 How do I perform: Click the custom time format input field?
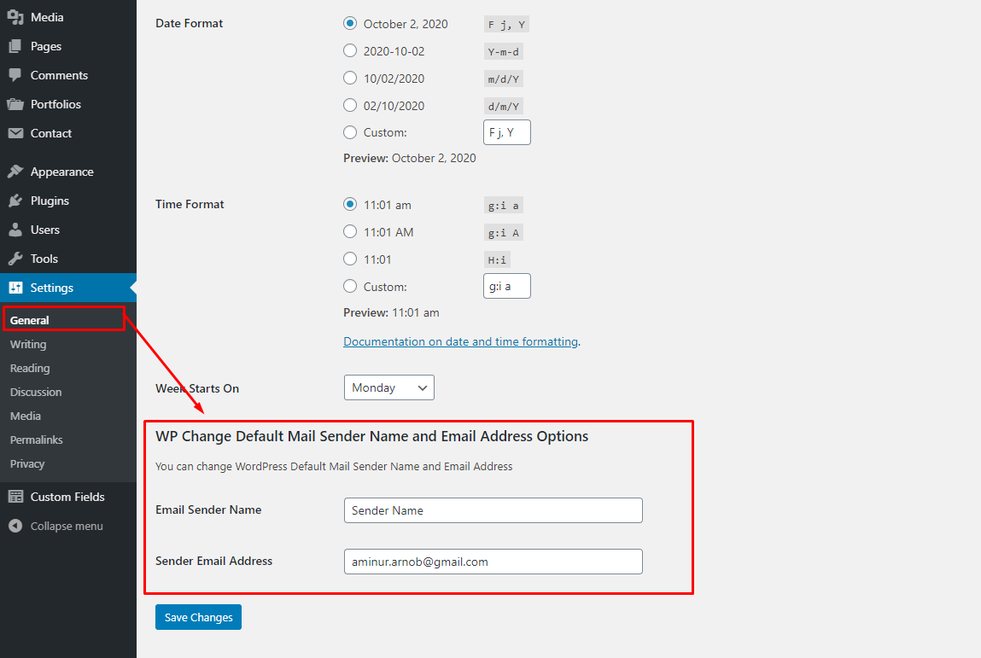point(507,286)
